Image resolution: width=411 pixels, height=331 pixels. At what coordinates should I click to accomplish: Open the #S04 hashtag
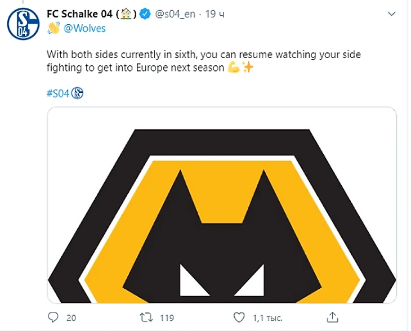coord(58,93)
